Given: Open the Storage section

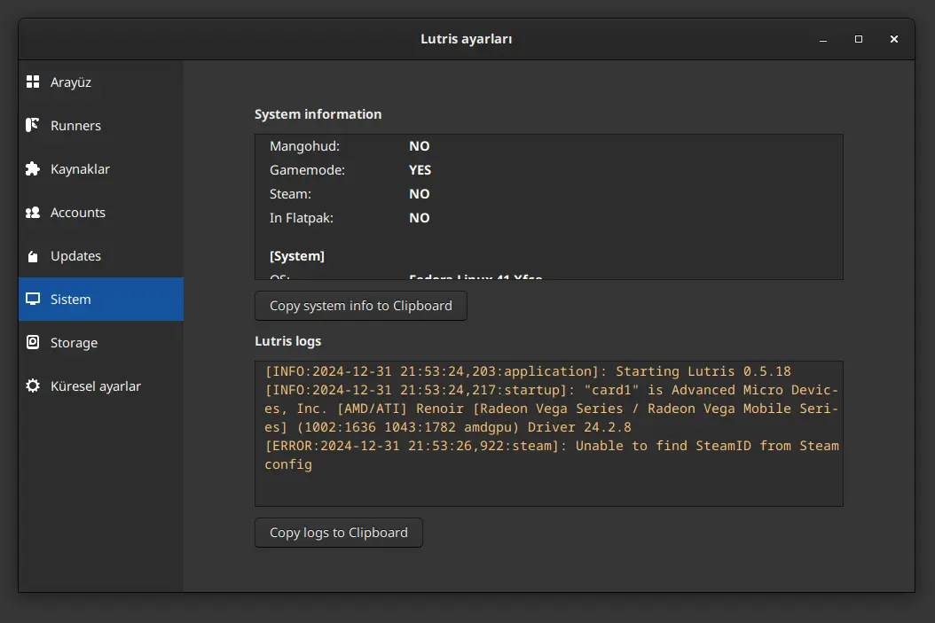Looking at the screenshot, I should tap(101, 342).
